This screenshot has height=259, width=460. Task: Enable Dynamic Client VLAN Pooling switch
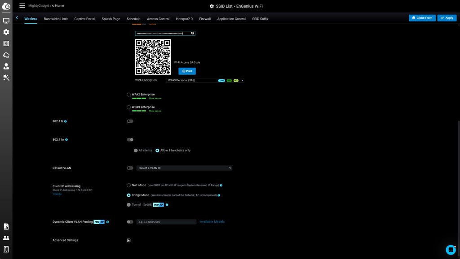coord(130,222)
